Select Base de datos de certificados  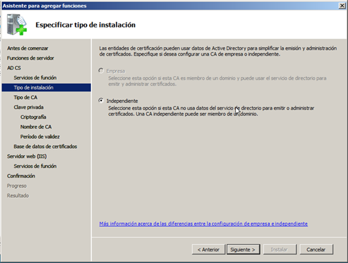point(45,146)
